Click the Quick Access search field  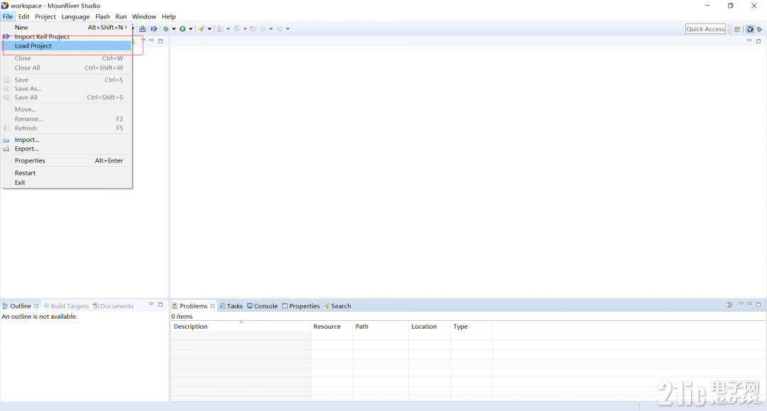coord(705,29)
